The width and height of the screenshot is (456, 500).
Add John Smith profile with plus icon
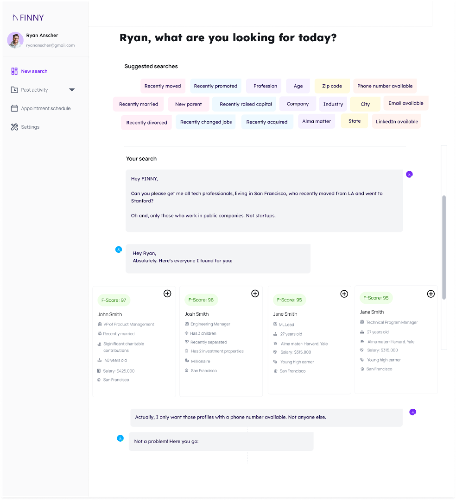[x=167, y=294]
